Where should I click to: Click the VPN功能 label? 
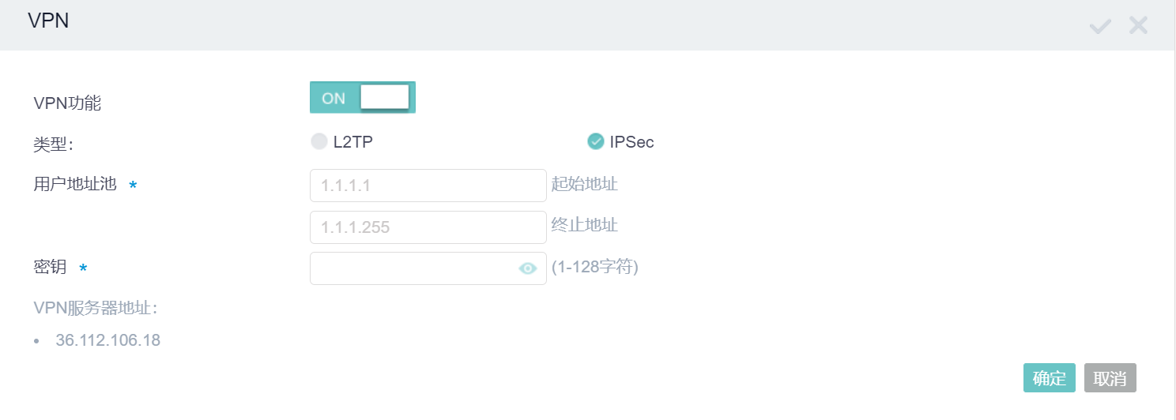click(67, 103)
